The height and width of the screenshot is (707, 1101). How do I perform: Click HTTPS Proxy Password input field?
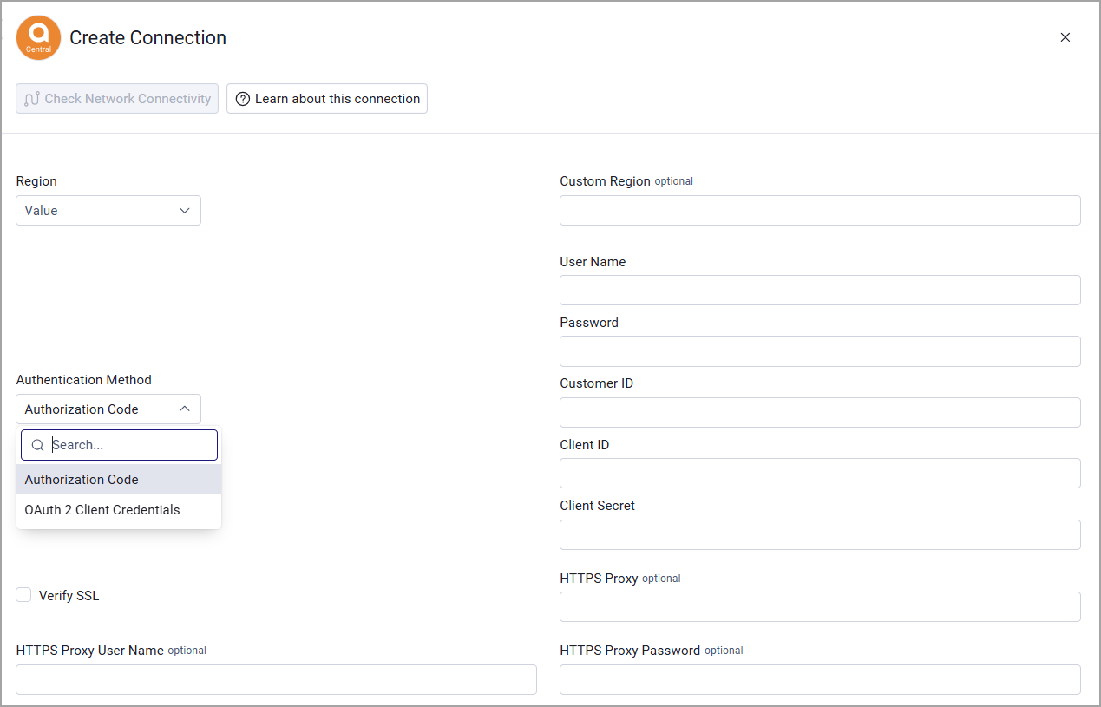point(820,680)
